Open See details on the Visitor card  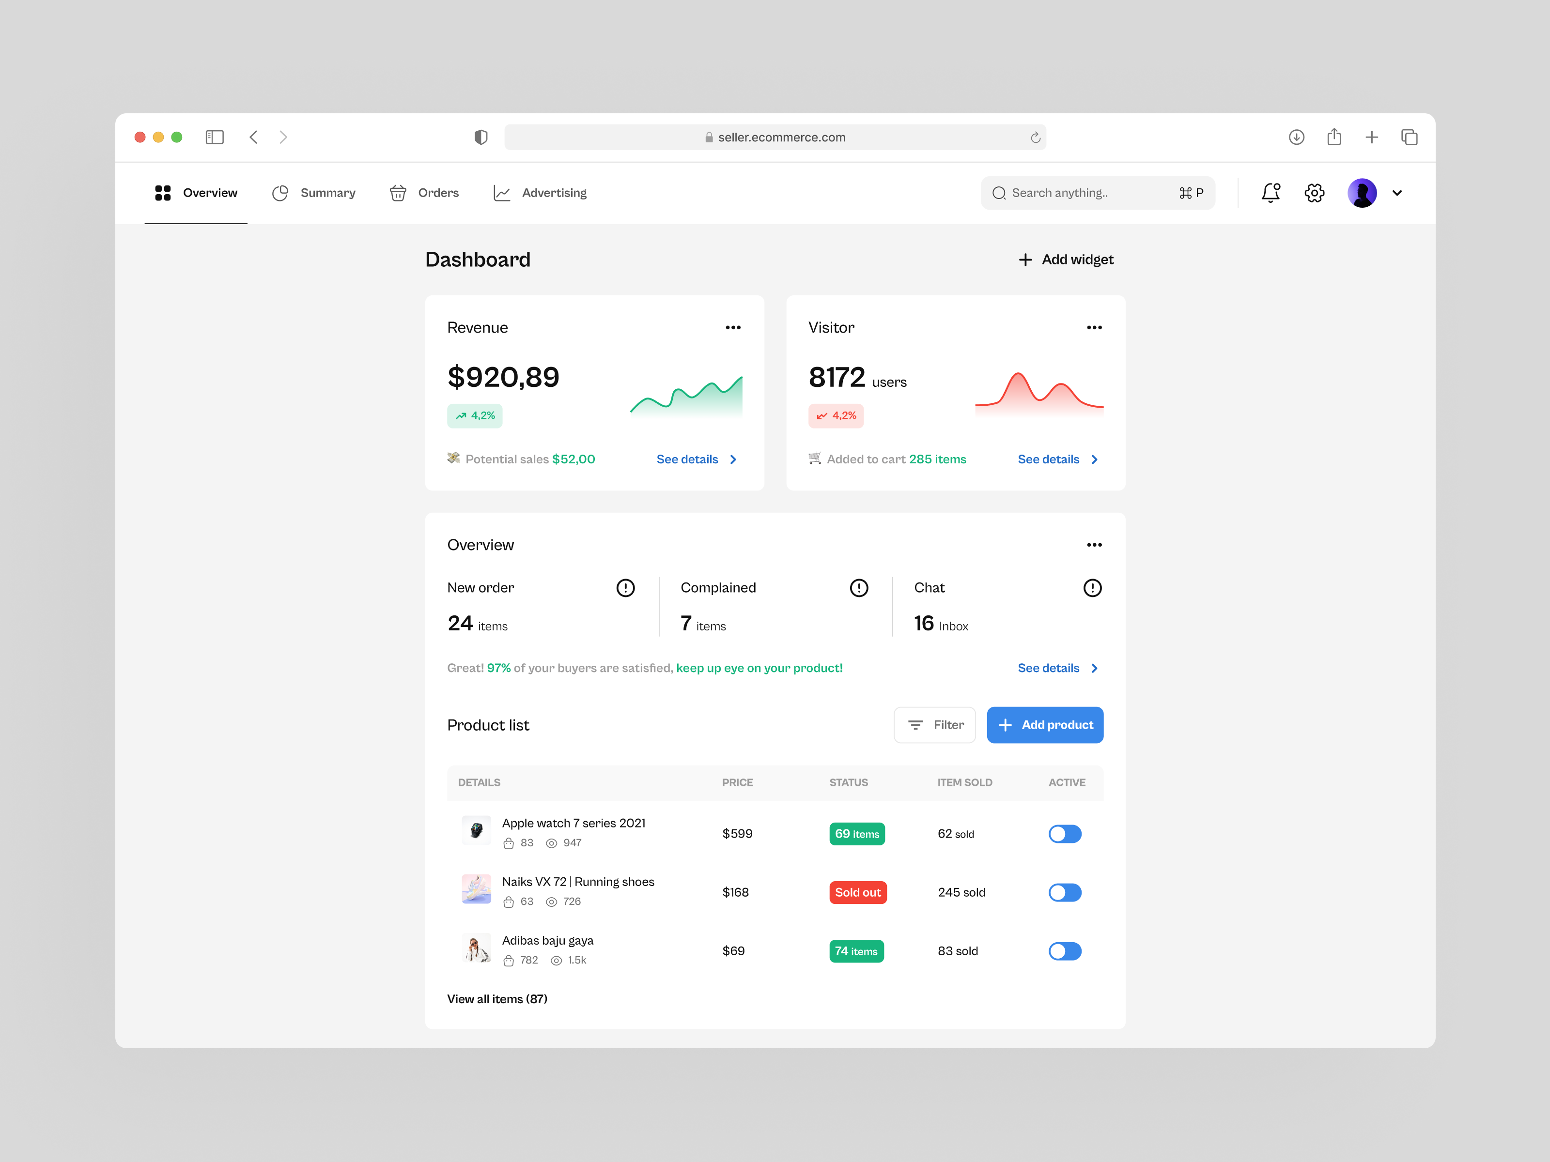pos(1048,459)
